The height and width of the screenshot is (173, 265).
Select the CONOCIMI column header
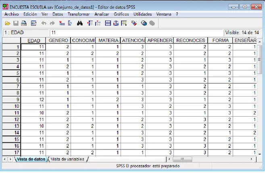83,41
